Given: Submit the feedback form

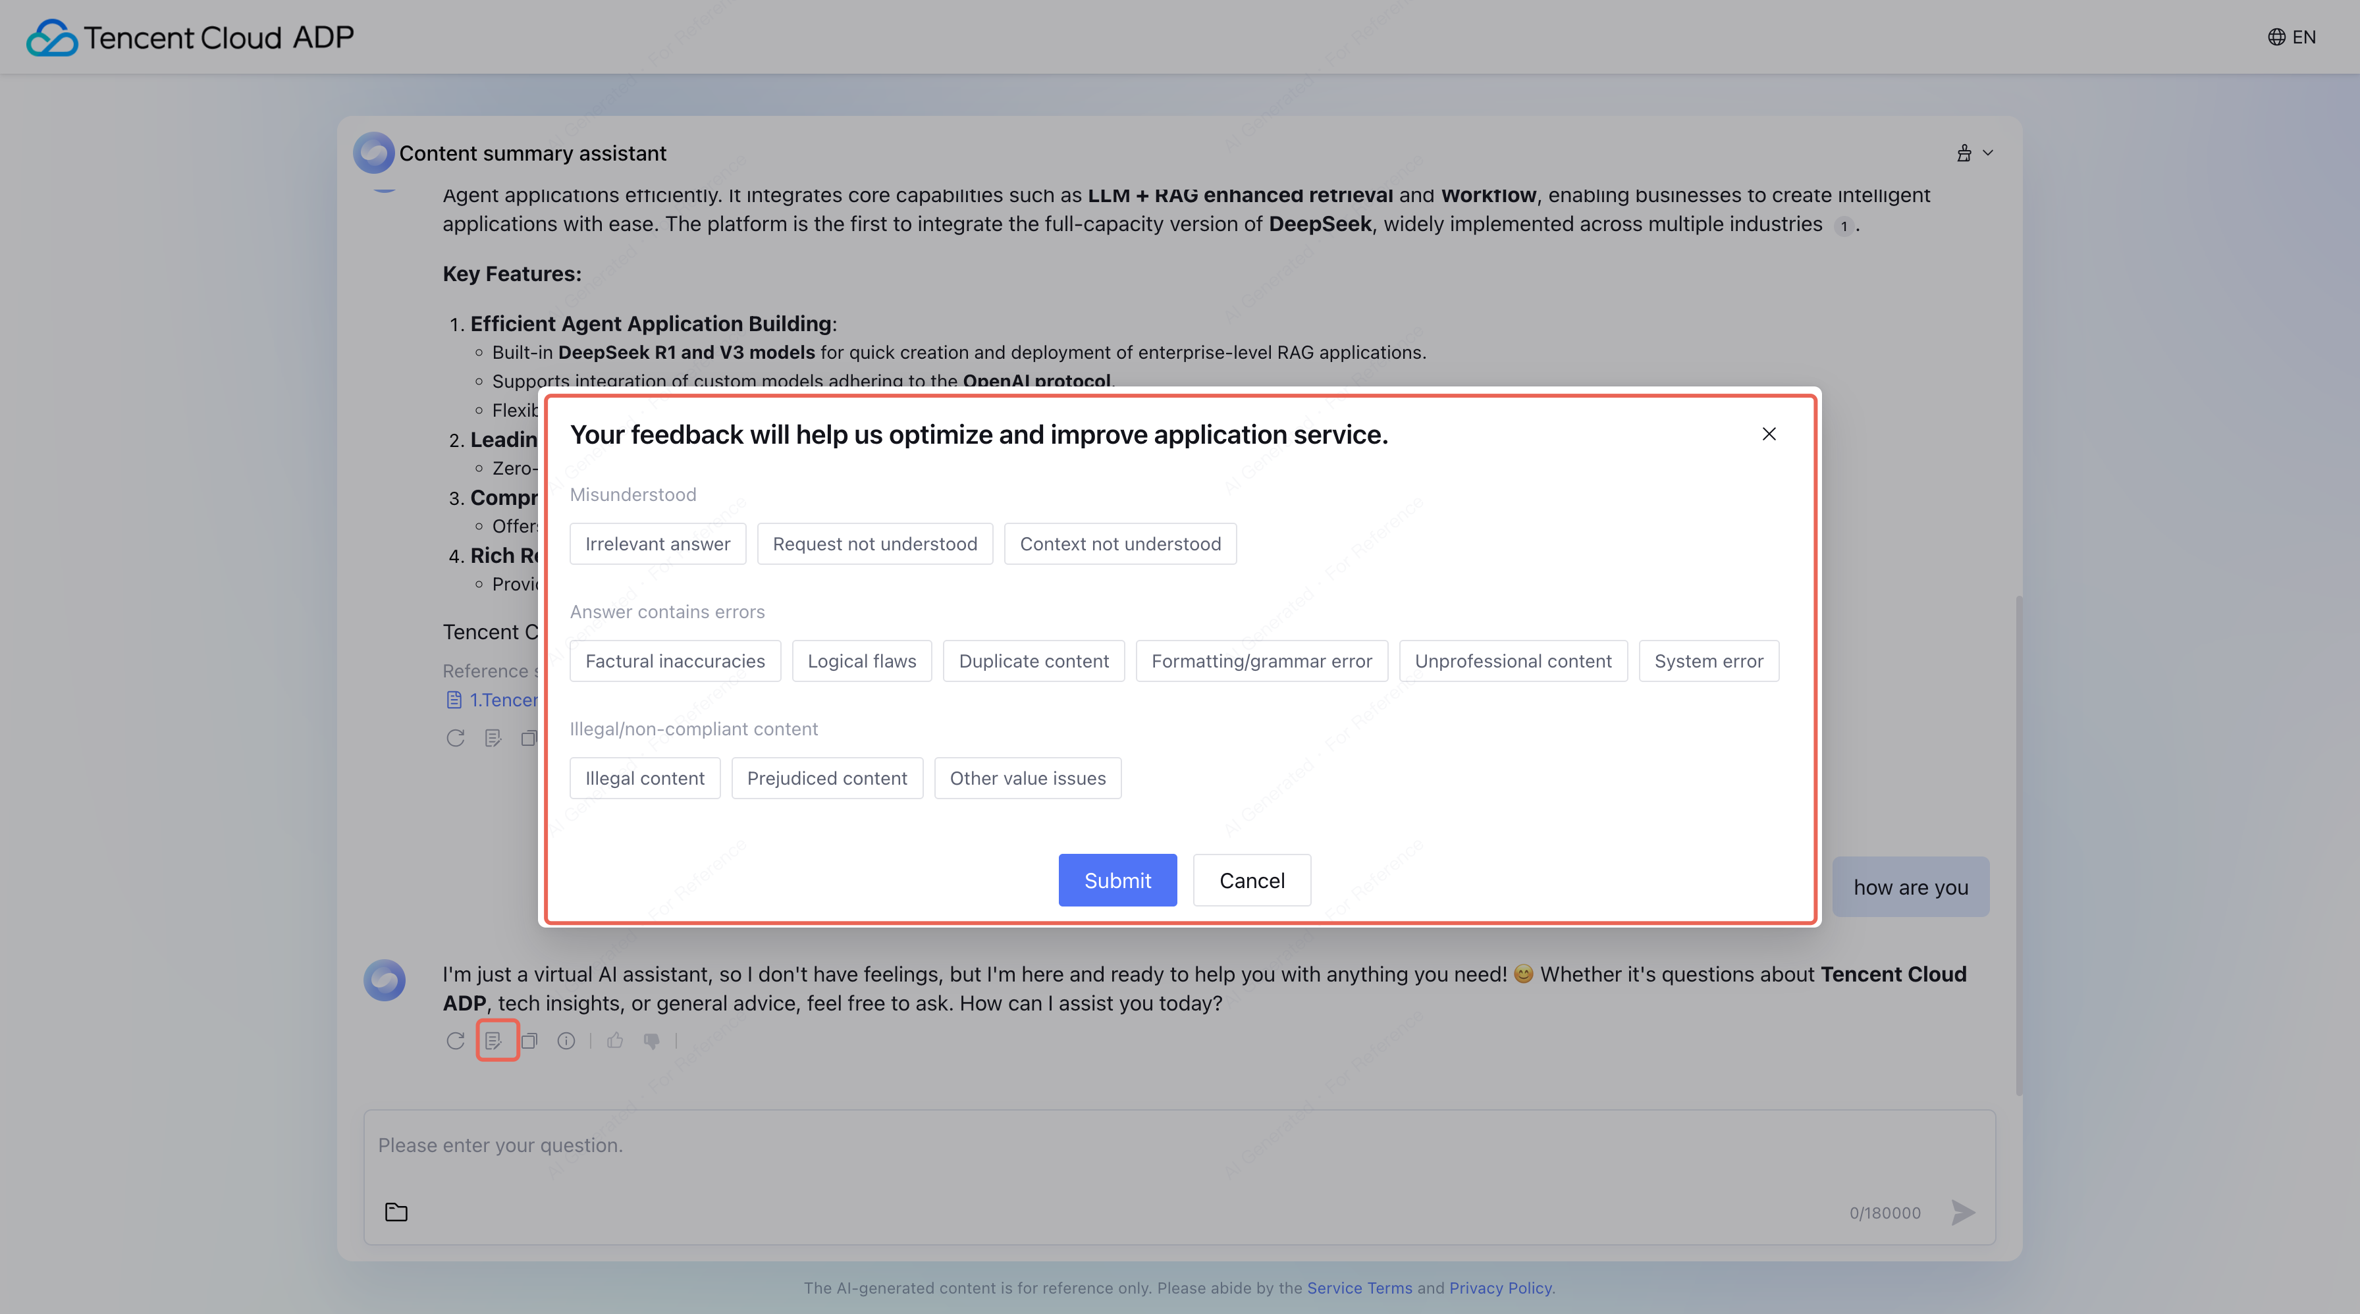Looking at the screenshot, I should (1117, 880).
